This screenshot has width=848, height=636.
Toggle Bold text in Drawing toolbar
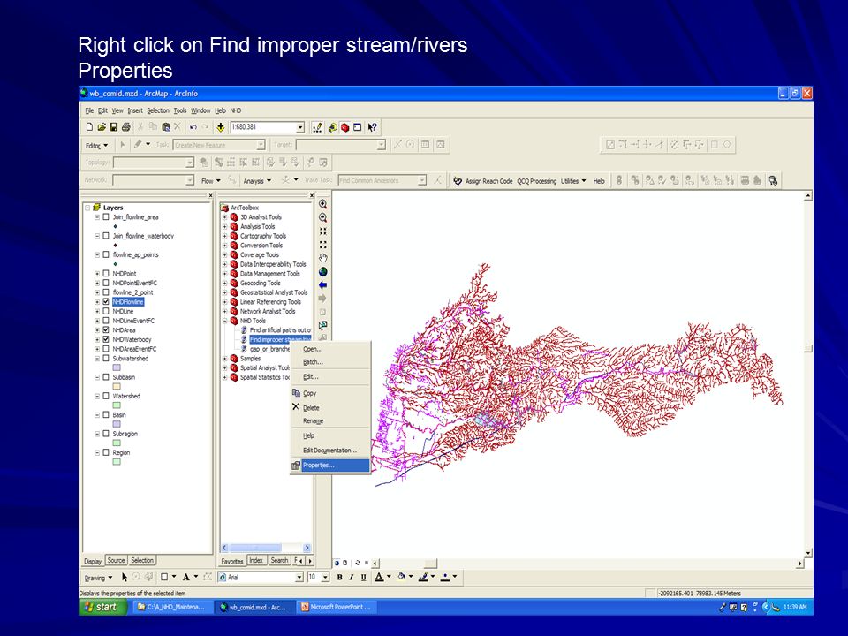[x=339, y=577]
